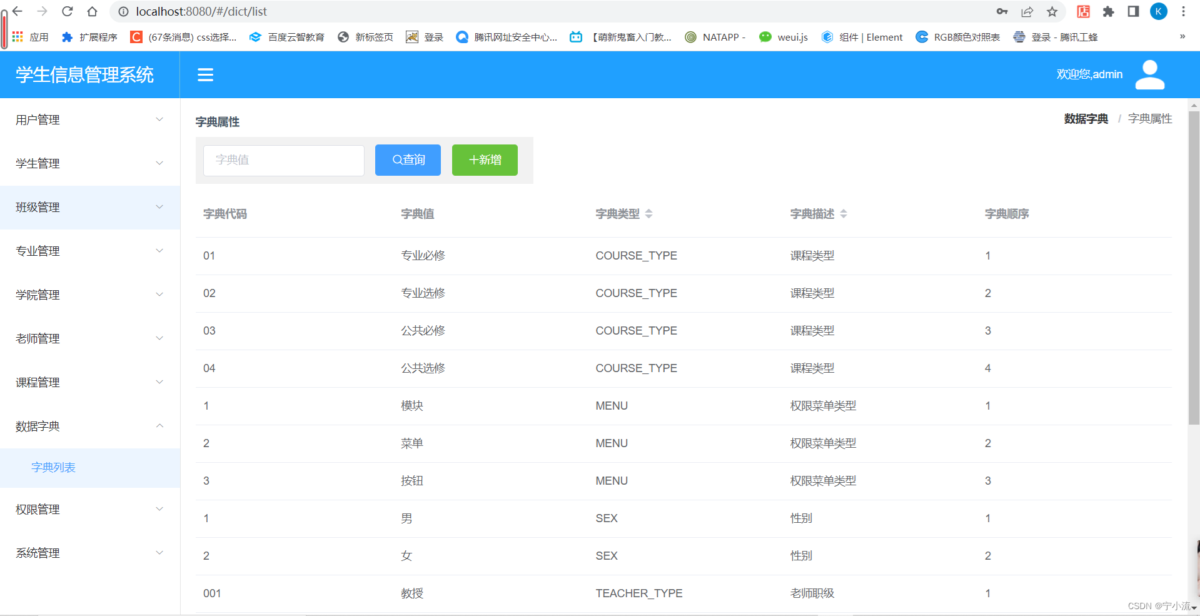Click the 菜单 cell
Screen dimensions: 1200x616
click(412, 443)
